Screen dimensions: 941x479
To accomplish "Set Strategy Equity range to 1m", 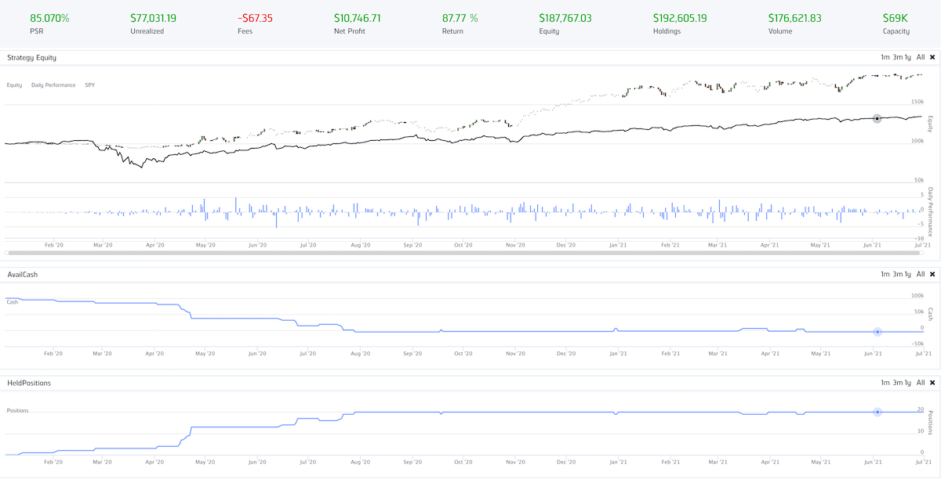I will click(x=885, y=57).
